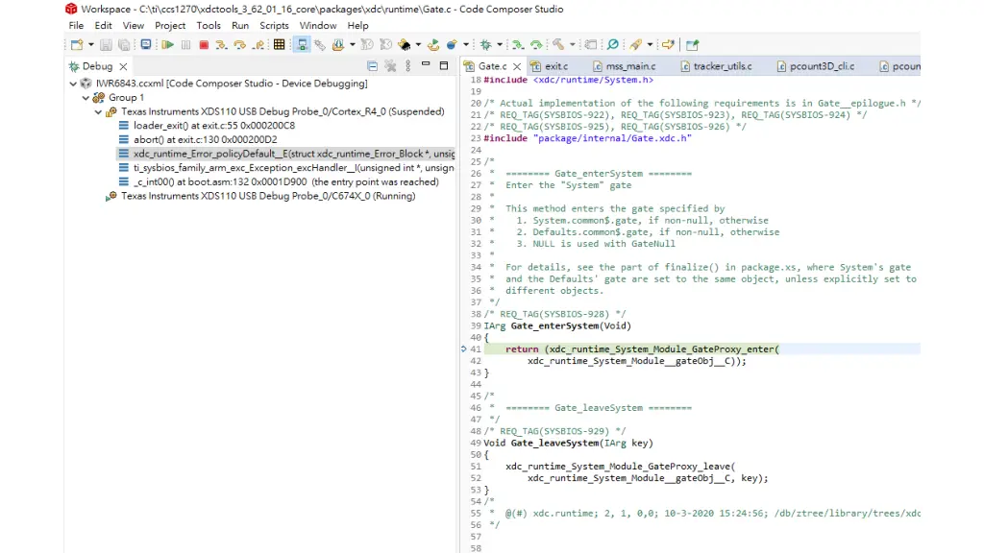Switch to the tracker_utils.c editor tab
Viewport: 984px width, 553px height.
(x=723, y=66)
